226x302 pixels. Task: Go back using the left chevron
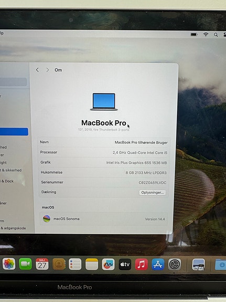(x=37, y=70)
